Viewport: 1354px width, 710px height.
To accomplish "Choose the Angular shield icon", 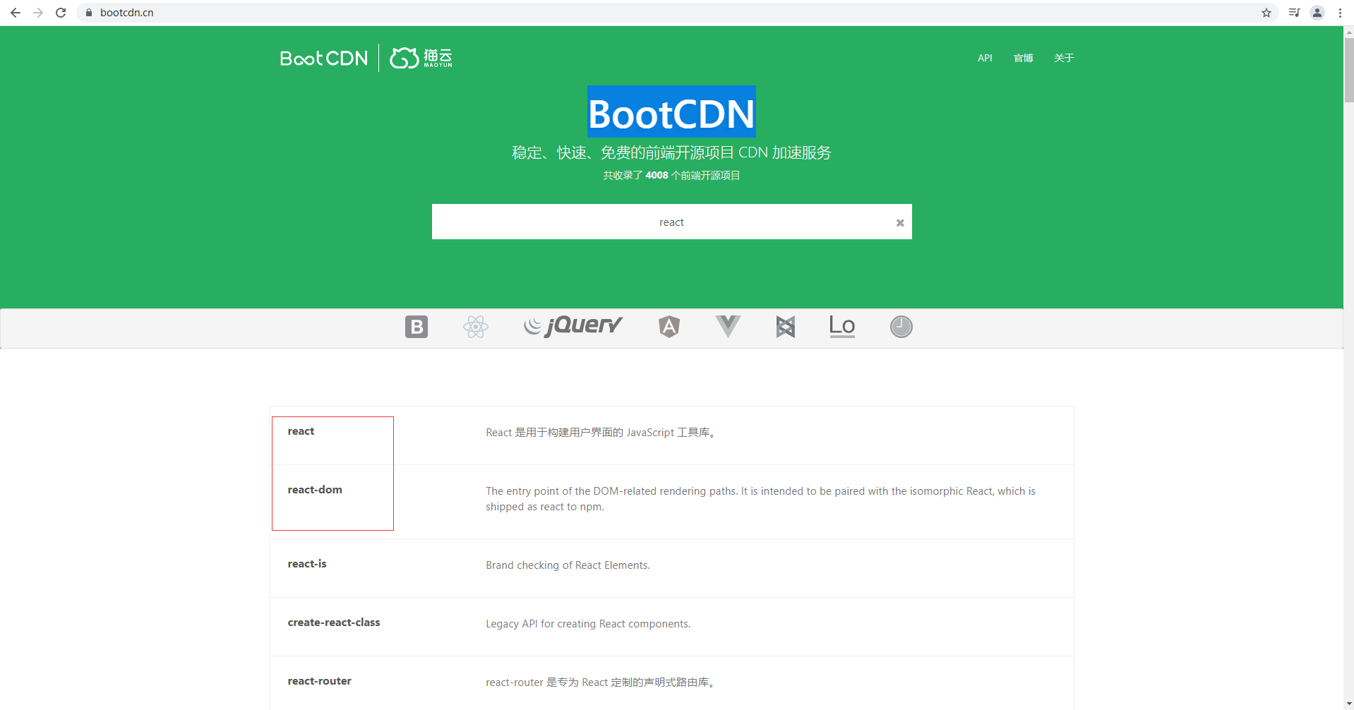I will tap(669, 327).
